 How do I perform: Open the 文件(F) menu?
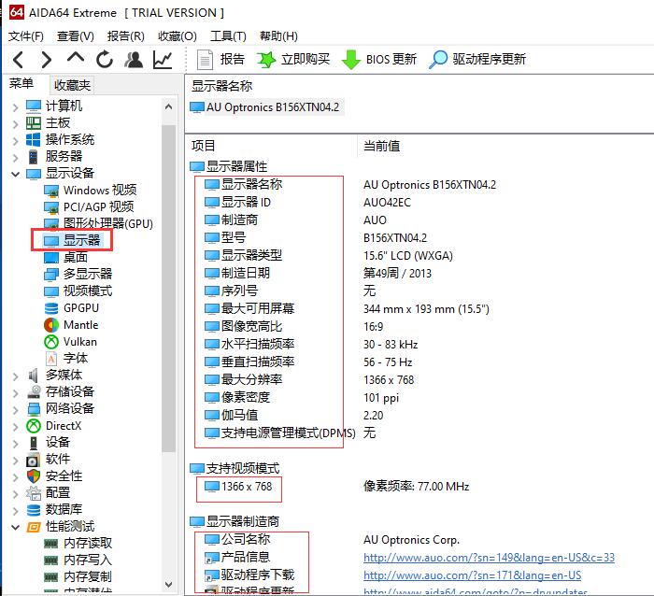[x=26, y=36]
